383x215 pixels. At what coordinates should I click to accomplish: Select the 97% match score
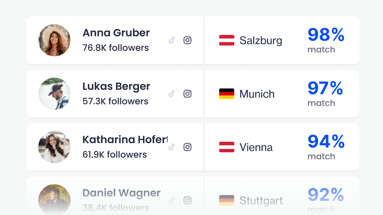click(325, 88)
